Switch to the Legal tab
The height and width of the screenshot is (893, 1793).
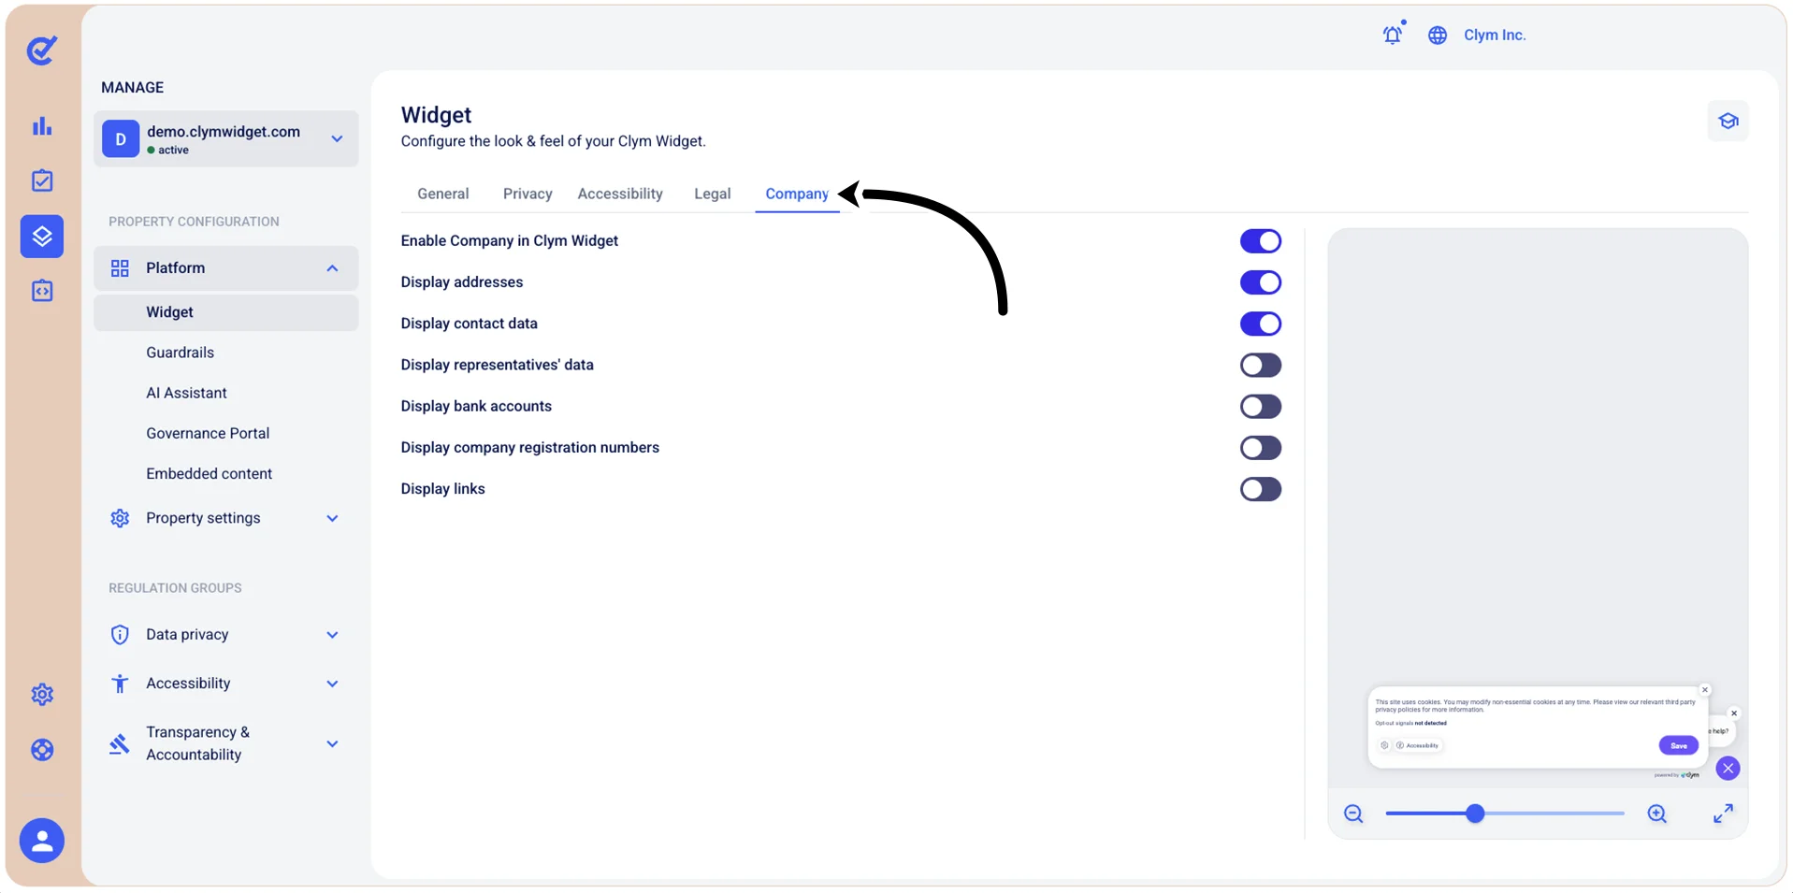(712, 194)
